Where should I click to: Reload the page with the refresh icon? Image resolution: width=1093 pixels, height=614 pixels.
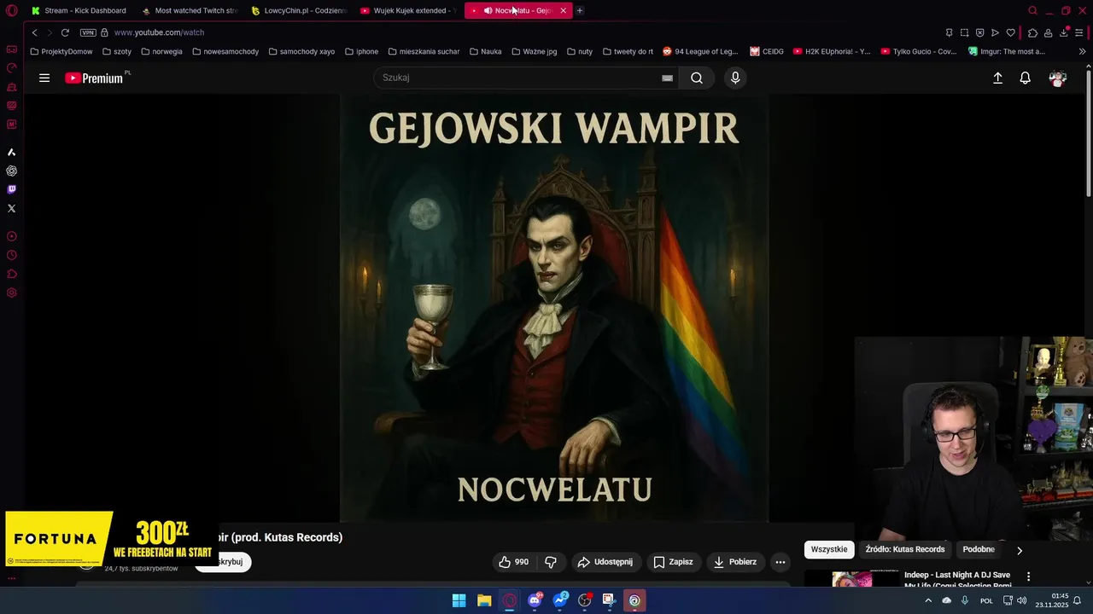[x=65, y=32]
